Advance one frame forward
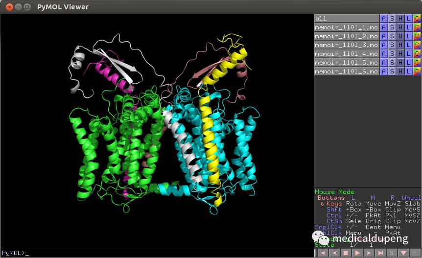Image resolution: width=422 pixels, height=258 pixels. [x=368, y=253]
